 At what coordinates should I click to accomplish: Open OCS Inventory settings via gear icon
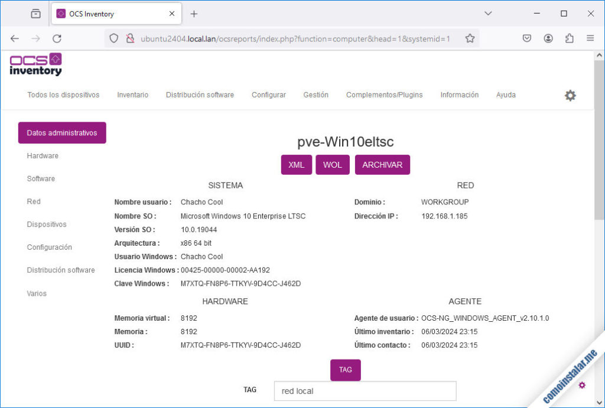[570, 94]
